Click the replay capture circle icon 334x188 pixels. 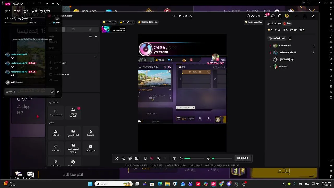[x=158, y=158]
